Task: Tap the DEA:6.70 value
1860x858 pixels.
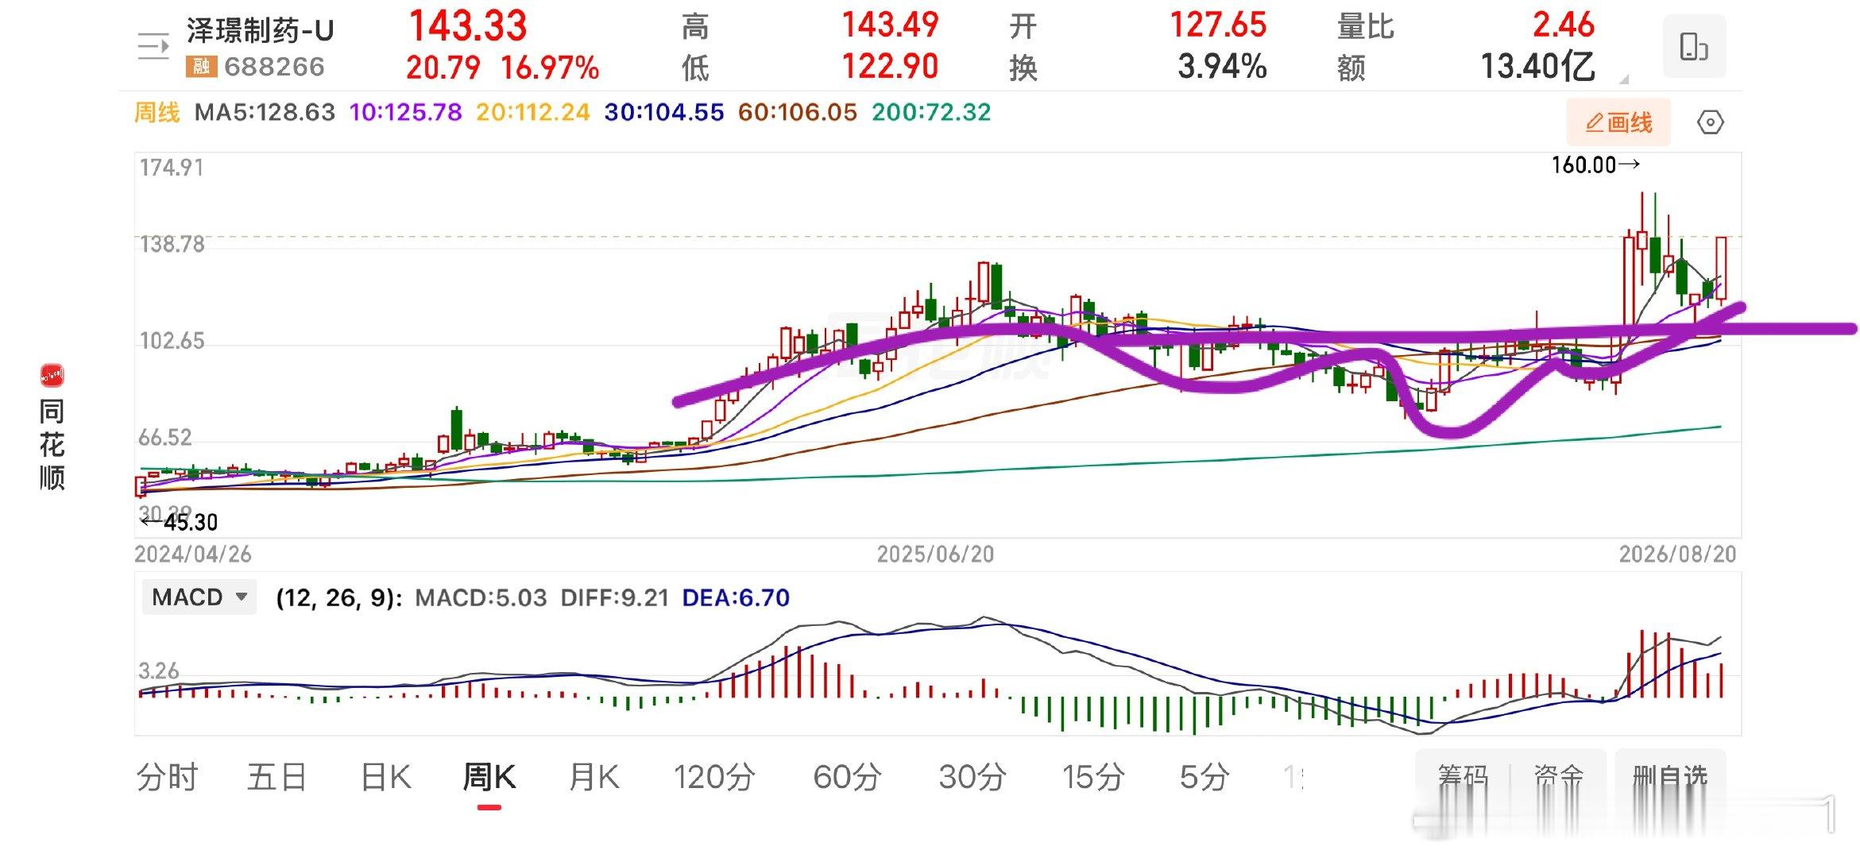Action: click(x=736, y=597)
